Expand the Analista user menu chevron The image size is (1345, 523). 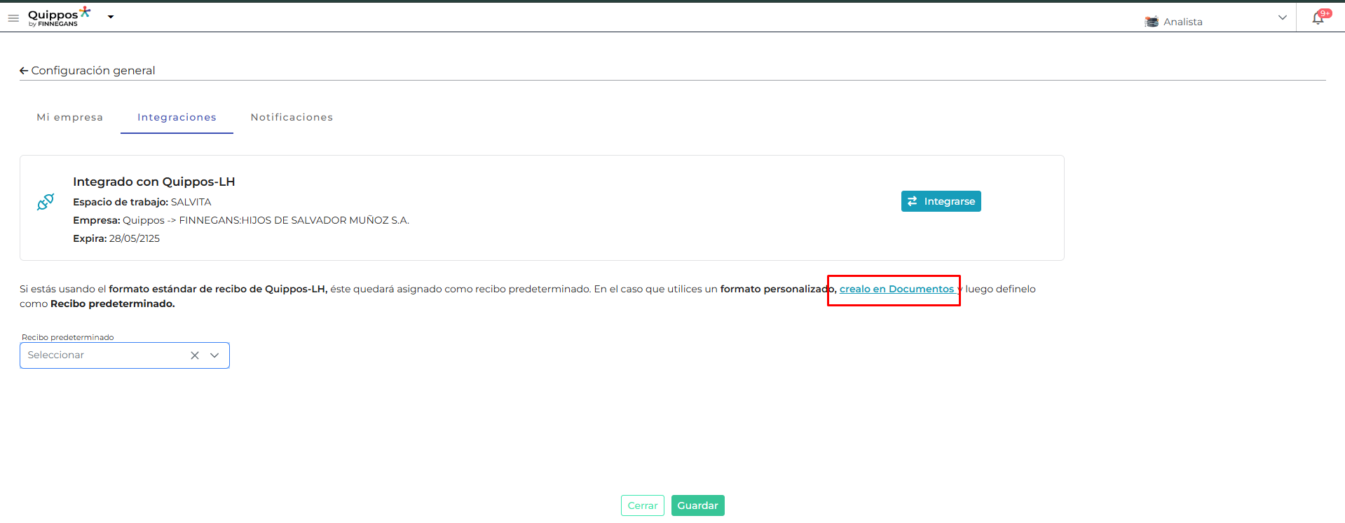1283,18
